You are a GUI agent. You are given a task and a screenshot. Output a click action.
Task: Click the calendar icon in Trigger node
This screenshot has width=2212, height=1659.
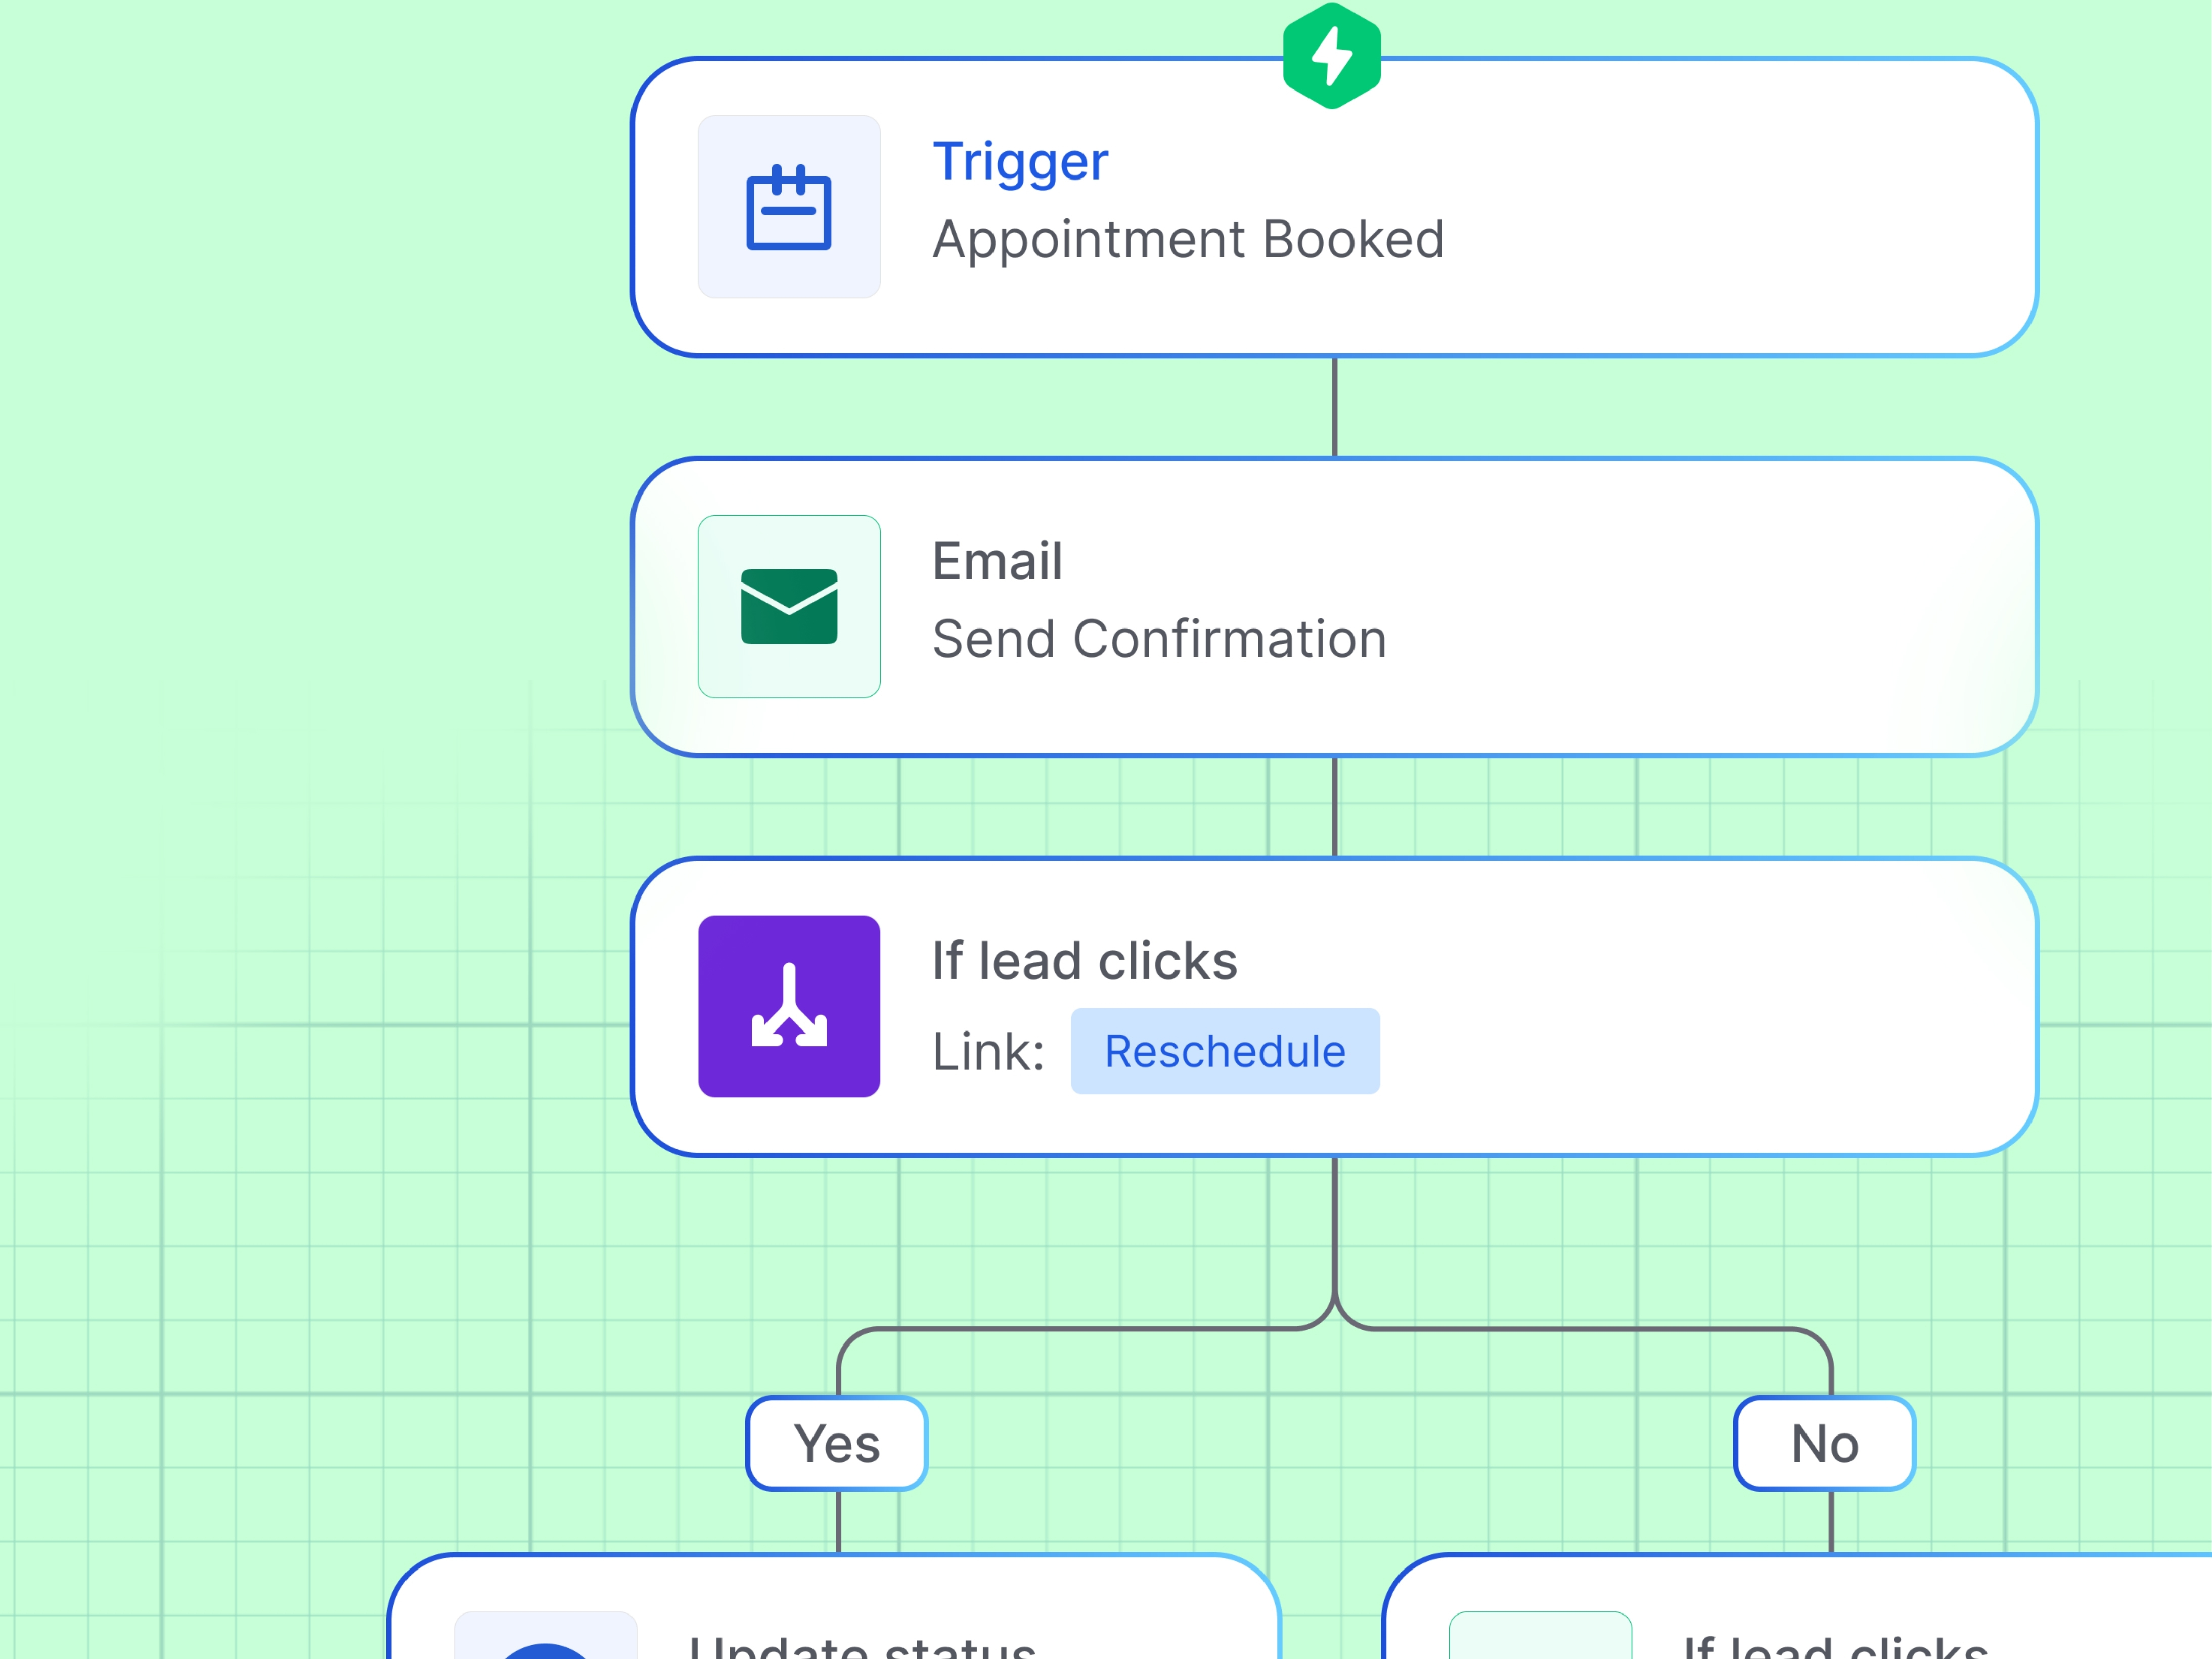coord(789,207)
